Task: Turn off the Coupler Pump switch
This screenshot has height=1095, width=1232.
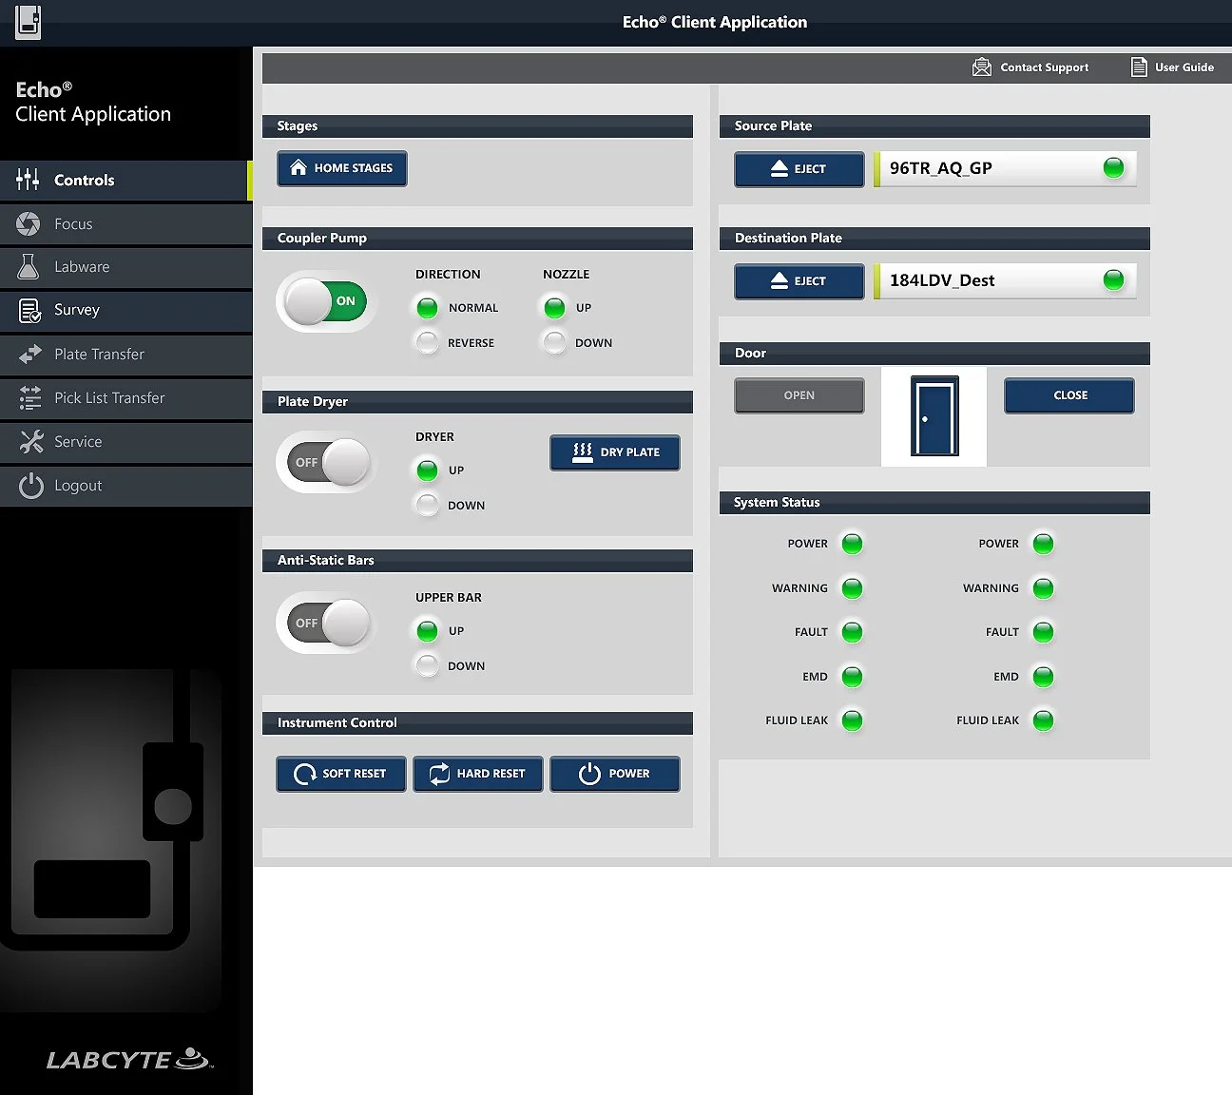Action: [x=326, y=301]
